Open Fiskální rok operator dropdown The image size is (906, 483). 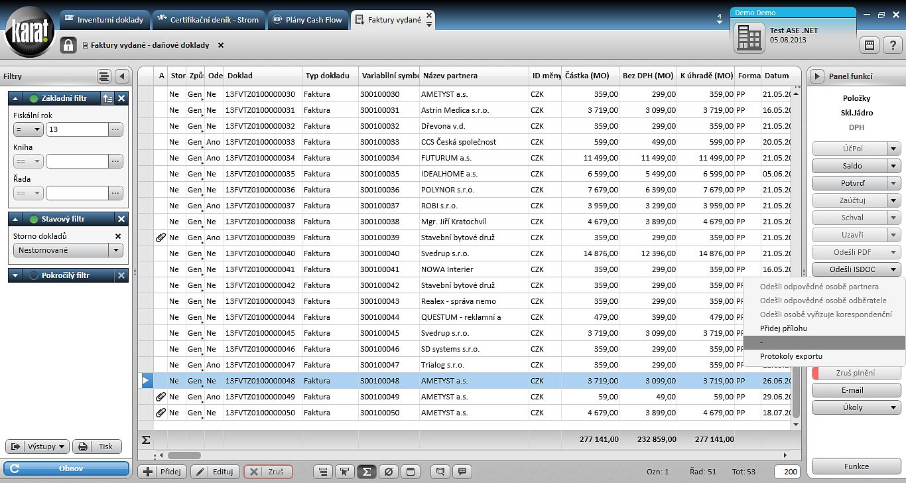coord(28,129)
